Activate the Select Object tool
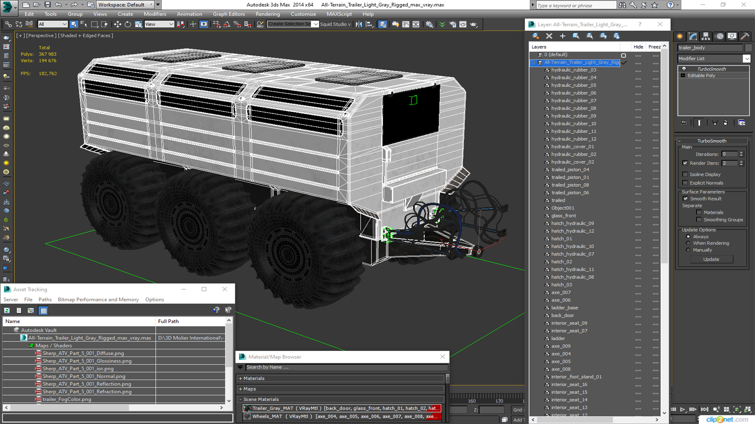Image resolution: width=755 pixels, height=424 pixels. pos(74,24)
